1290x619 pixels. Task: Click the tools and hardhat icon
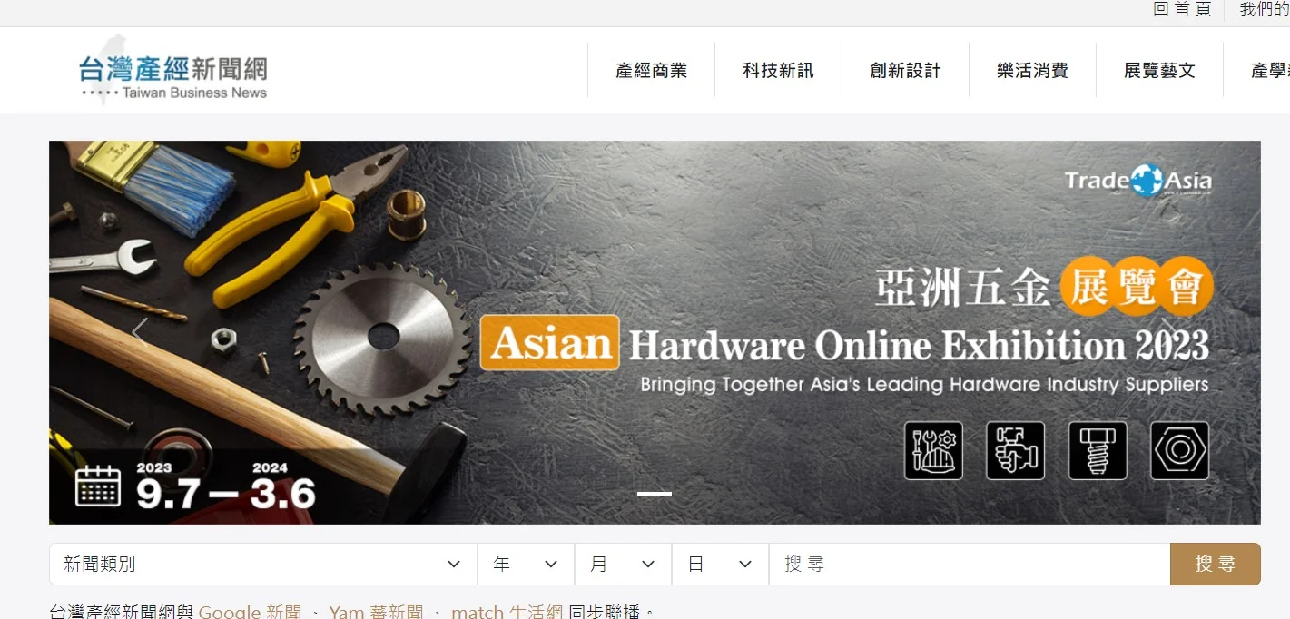(x=933, y=450)
